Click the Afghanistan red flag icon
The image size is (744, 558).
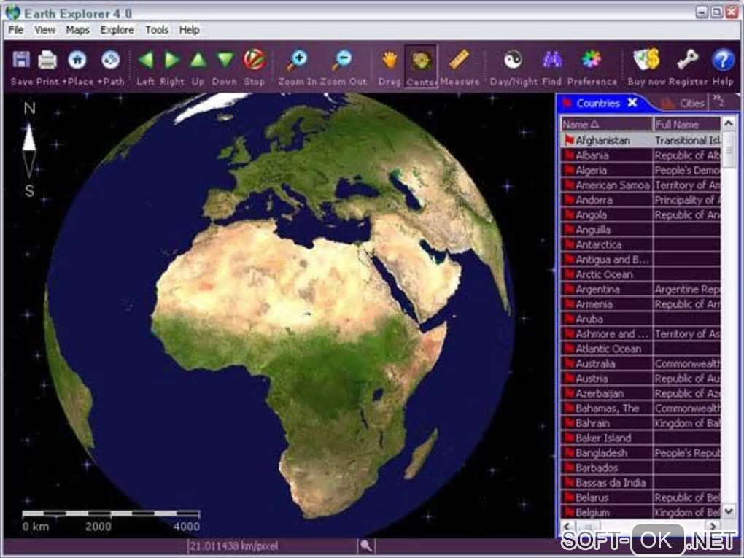click(x=568, y=141)
